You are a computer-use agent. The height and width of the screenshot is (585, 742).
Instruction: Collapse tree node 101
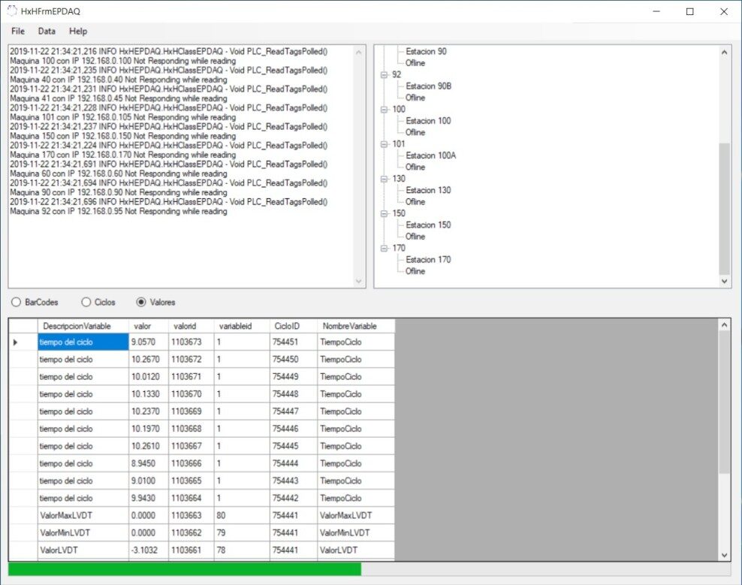385,144
